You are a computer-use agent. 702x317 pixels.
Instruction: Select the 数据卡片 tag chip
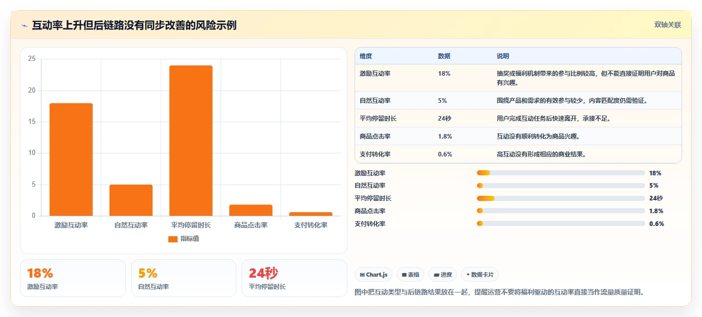[479, 275]
